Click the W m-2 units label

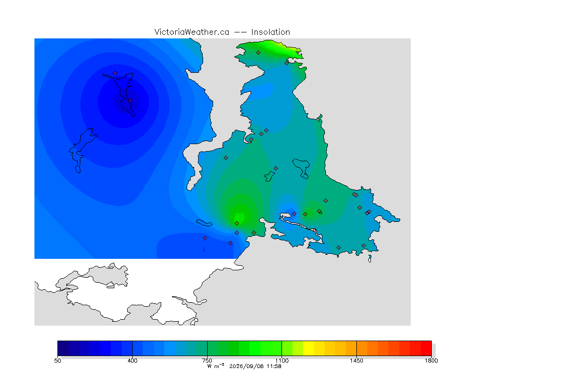[216, 366]
